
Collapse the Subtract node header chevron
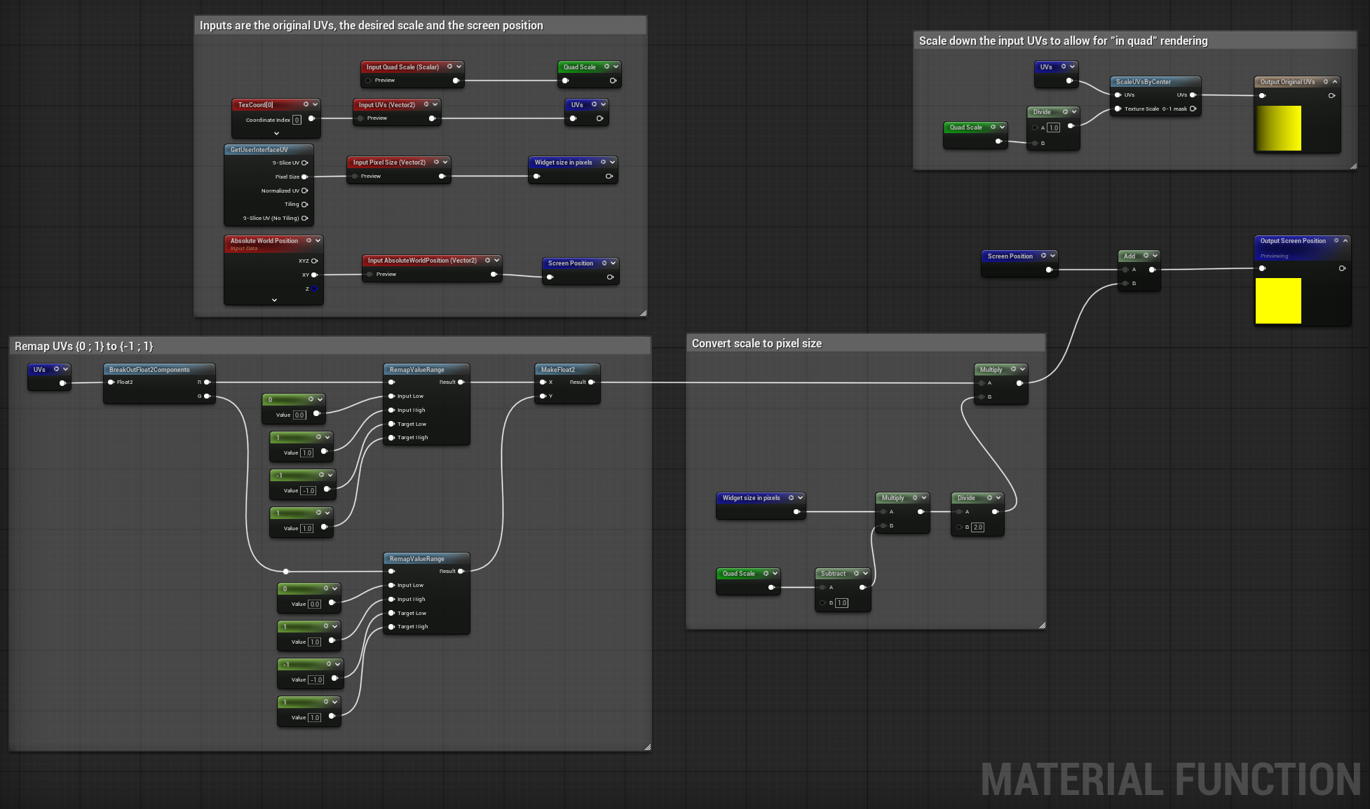(865, 573)
